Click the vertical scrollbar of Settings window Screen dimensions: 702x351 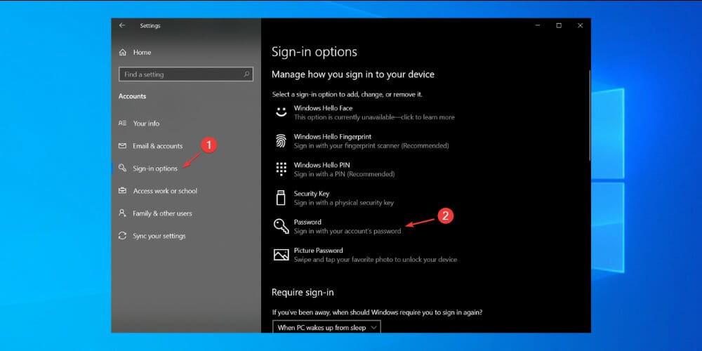[589, 116]
